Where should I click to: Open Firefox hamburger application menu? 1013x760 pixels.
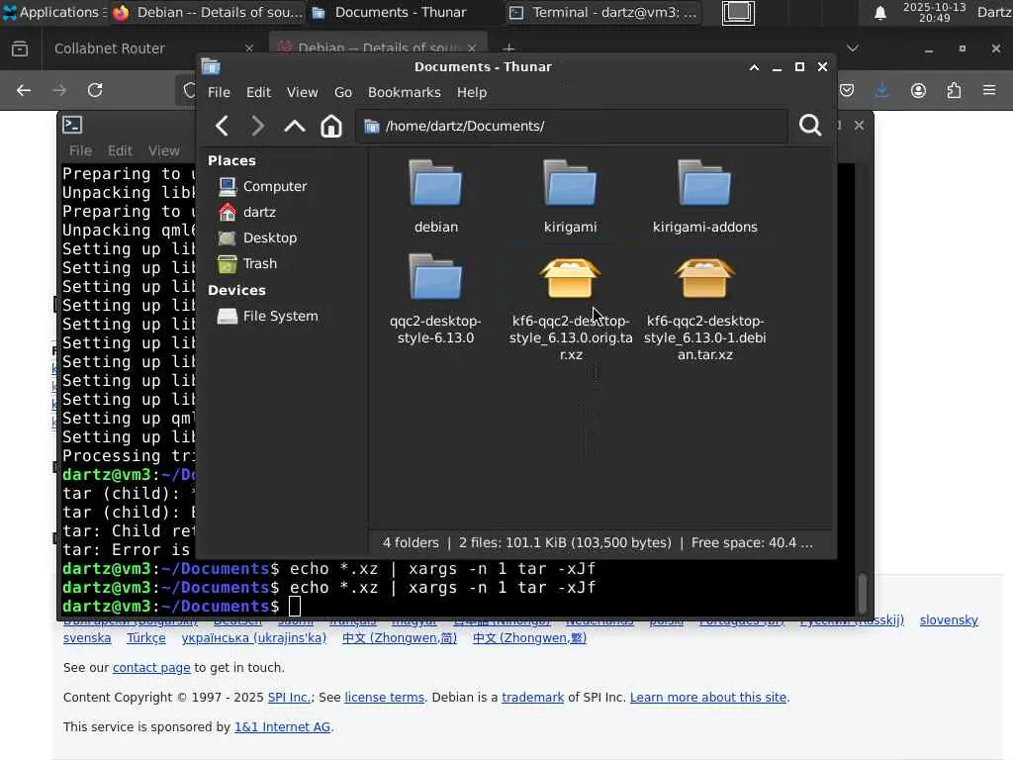989,90
